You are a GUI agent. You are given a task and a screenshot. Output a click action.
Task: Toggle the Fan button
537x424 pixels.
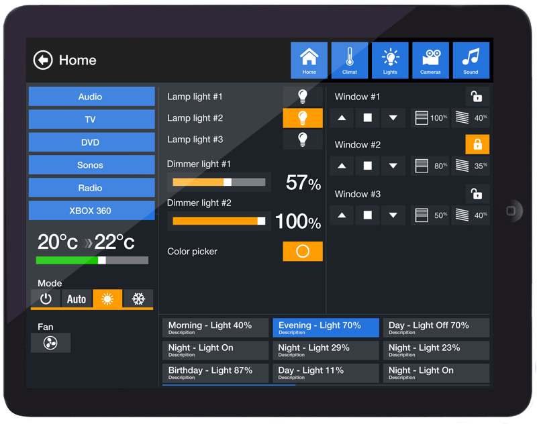coord(51,343)
